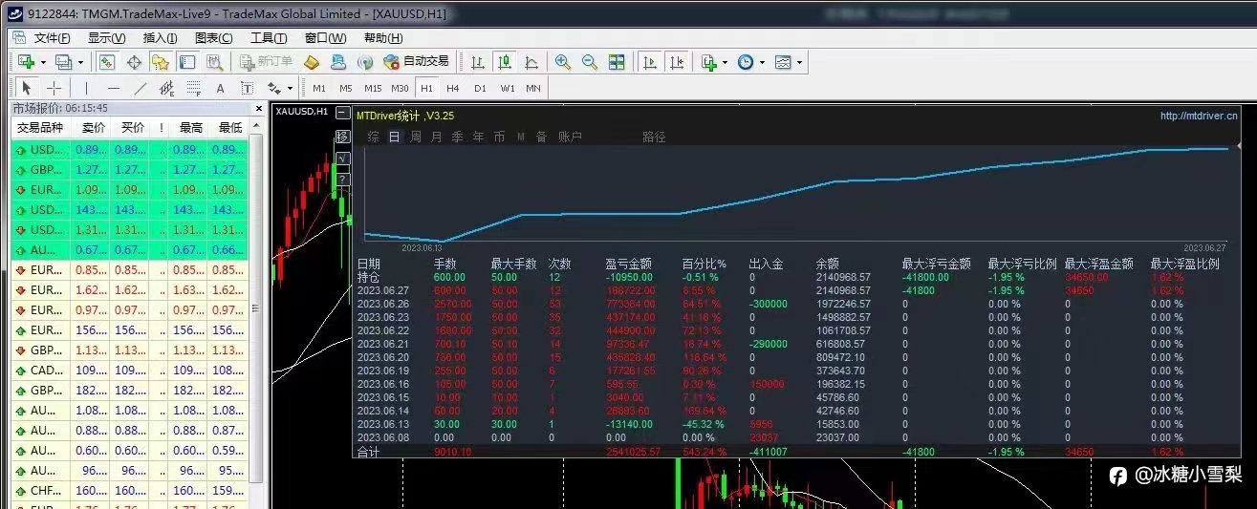Toggle the Market Watch panel icon

point(108,62)
